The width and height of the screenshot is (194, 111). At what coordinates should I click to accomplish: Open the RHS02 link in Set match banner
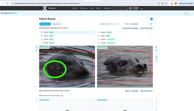pyautogui.click(x=14, y=13)
